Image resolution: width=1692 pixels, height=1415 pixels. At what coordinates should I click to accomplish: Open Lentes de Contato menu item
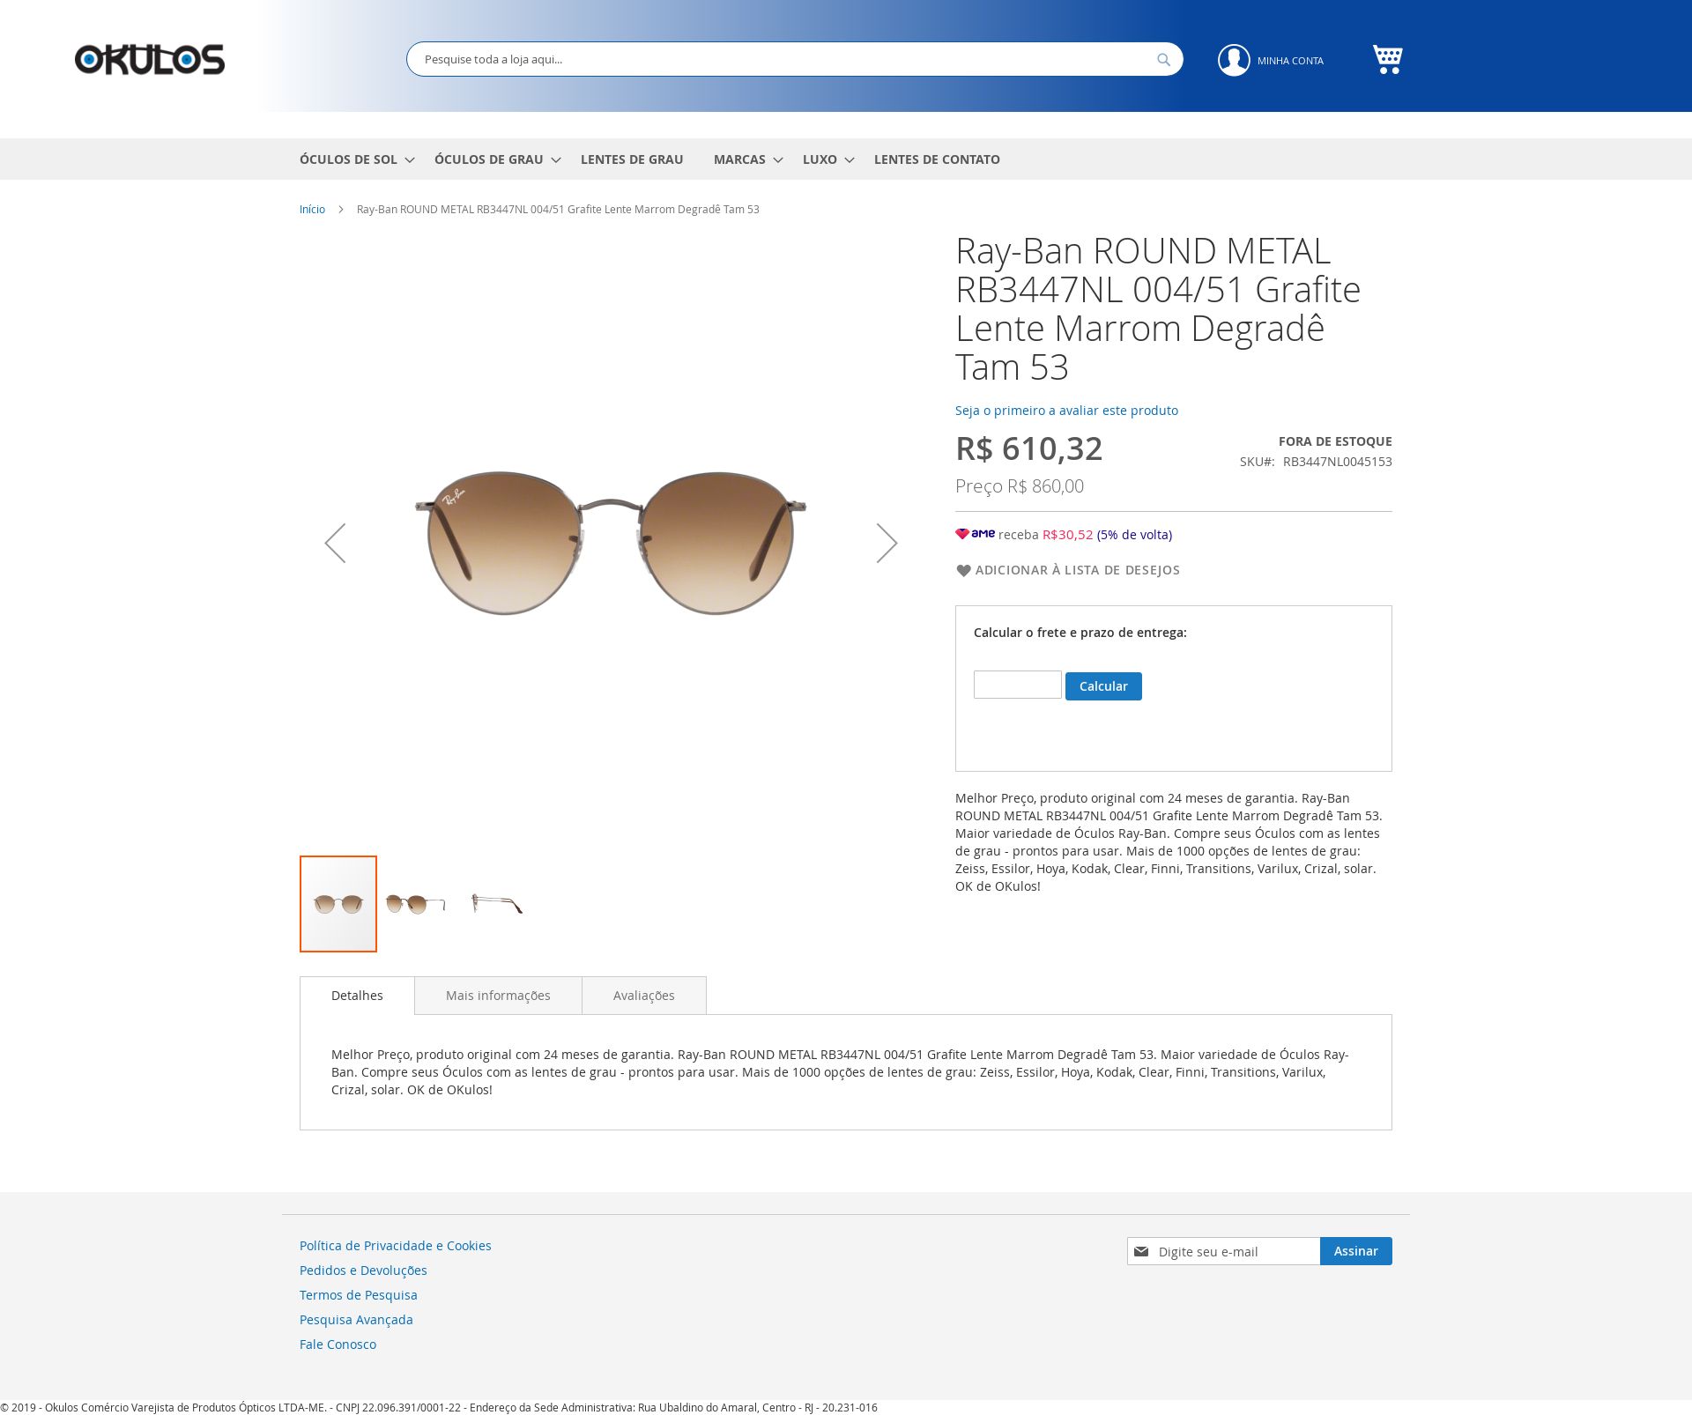tap(937, 159)
